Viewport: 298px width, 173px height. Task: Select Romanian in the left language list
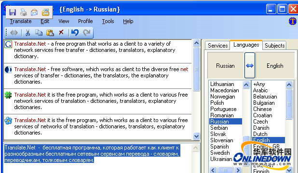[x=222, y=115]
